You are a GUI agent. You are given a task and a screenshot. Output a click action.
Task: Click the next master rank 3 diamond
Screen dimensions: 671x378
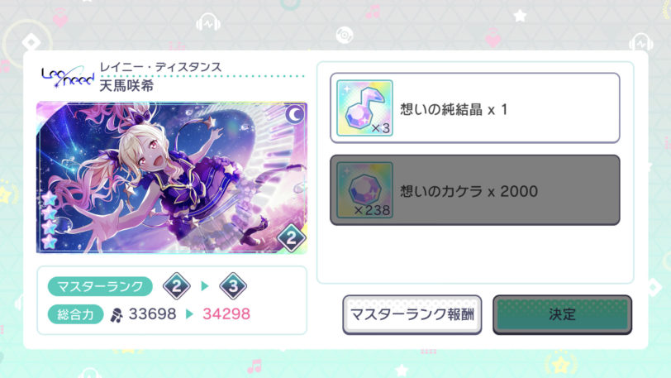pyautogui.click(x=233, y=286)
